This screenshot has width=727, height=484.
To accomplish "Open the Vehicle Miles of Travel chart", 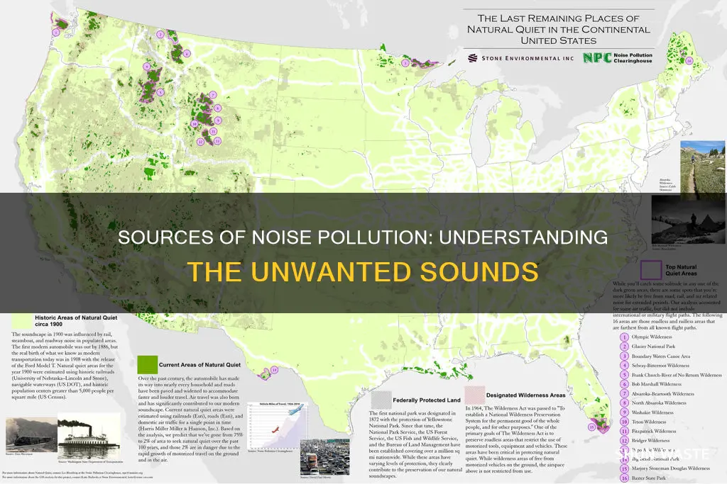I will 277,426.
